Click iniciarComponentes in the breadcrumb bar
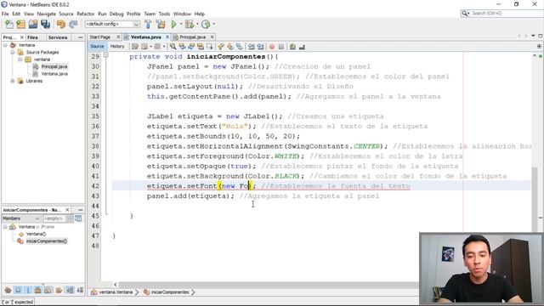 click(x=170, y=292)
